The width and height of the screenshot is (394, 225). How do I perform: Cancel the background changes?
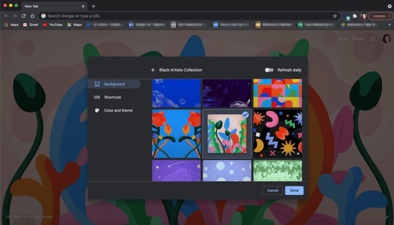click(273, 190)
